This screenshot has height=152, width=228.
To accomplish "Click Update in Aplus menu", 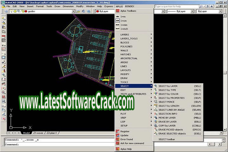I will (x=134, y=135).
